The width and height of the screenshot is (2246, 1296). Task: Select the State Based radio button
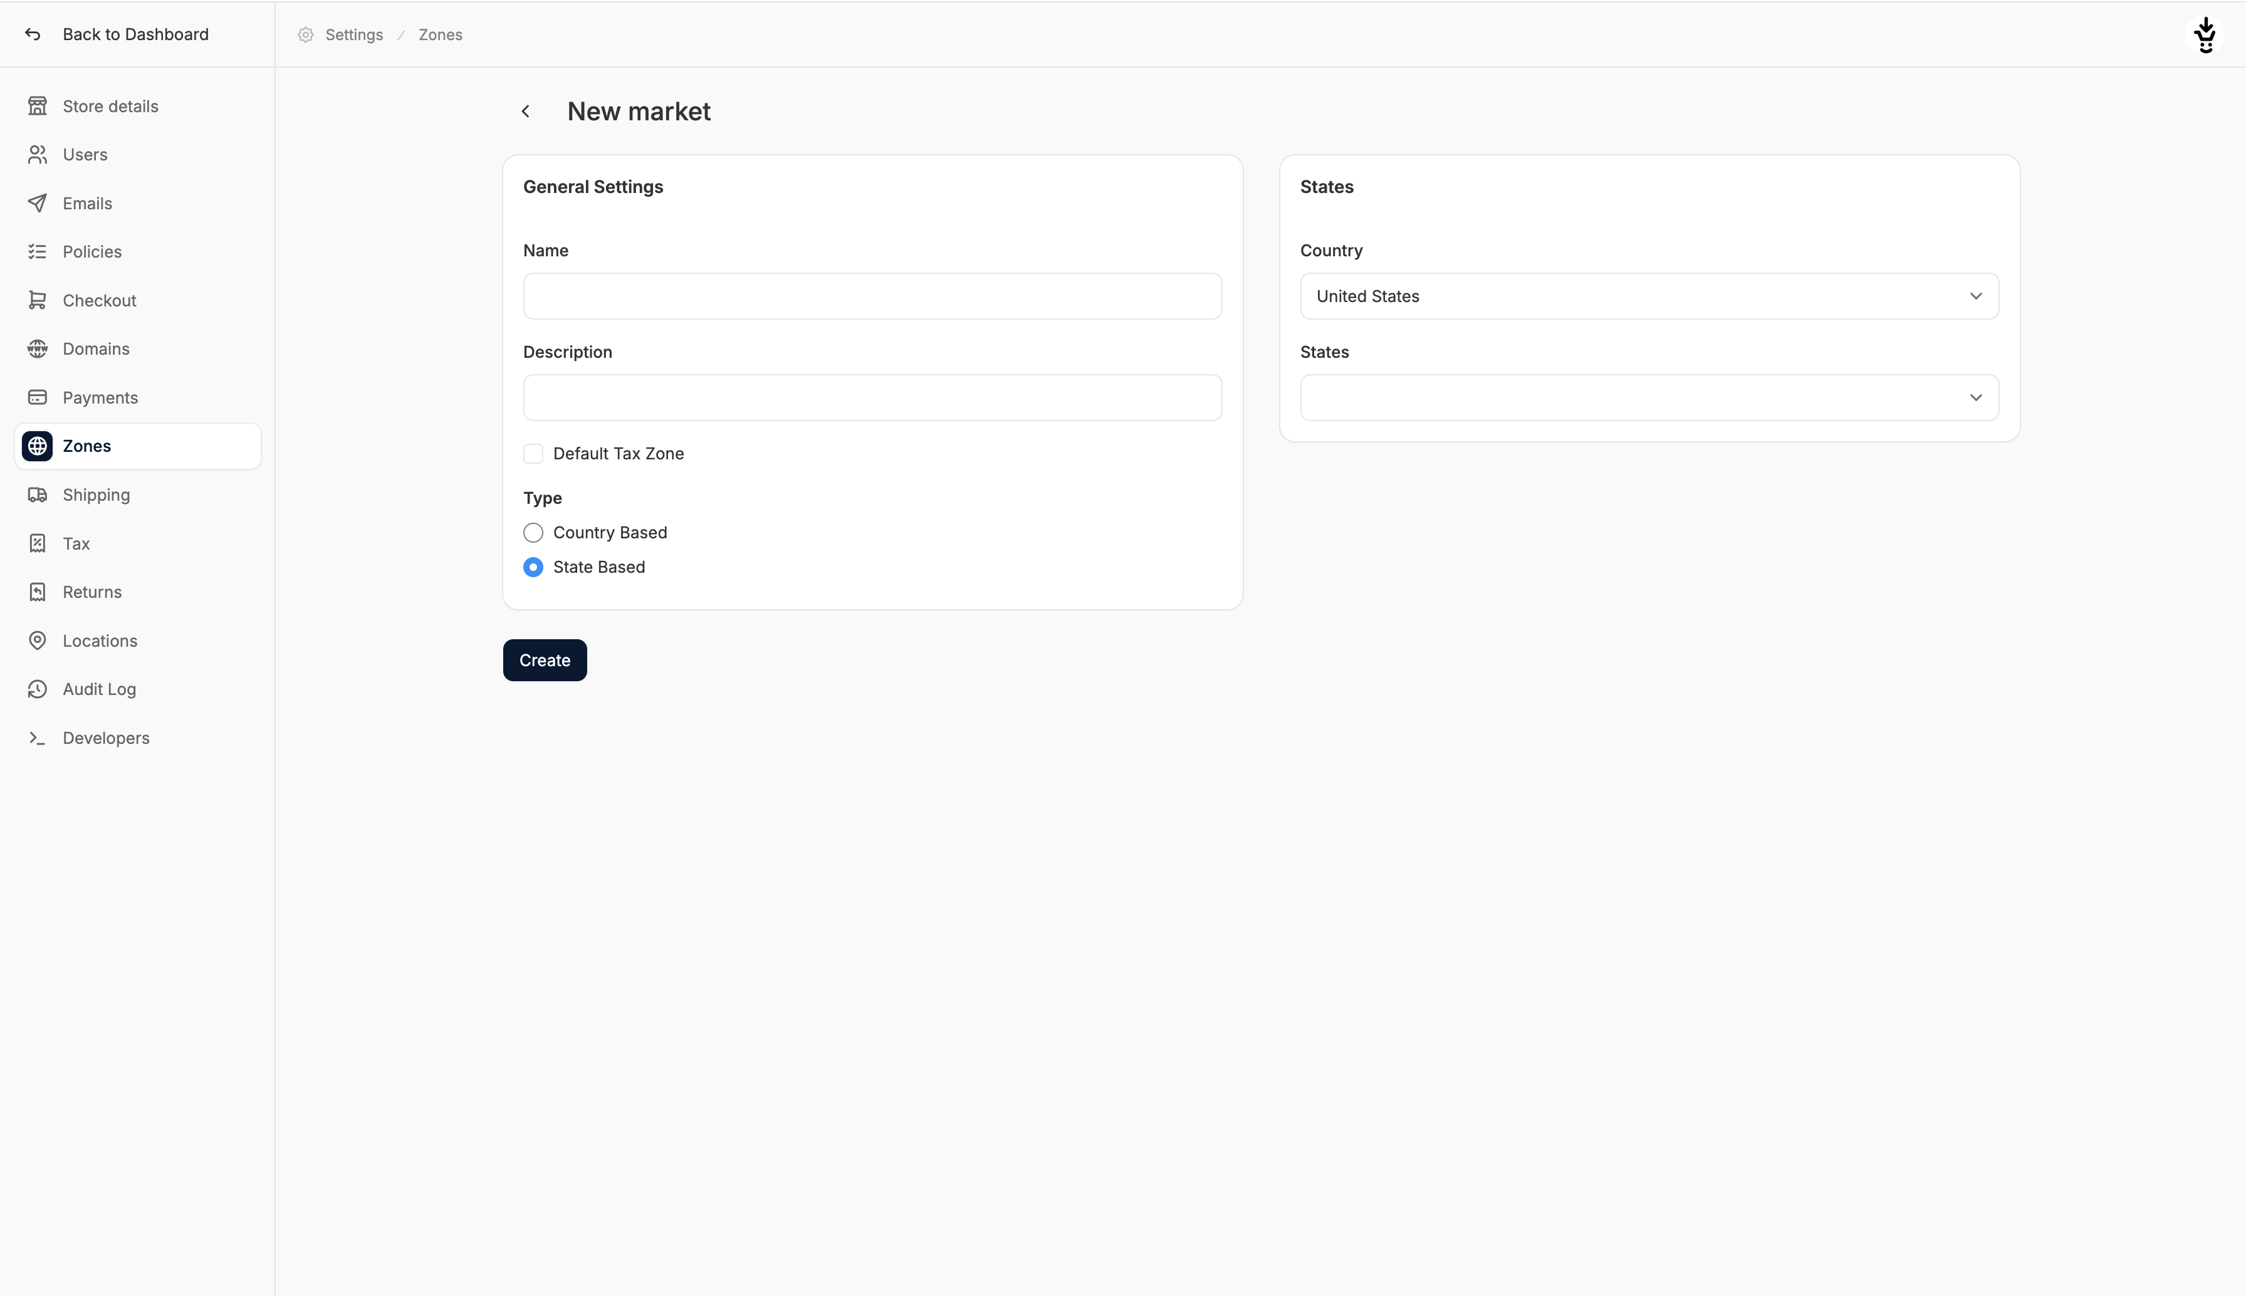pyautogui.click(x=533, y=567)
